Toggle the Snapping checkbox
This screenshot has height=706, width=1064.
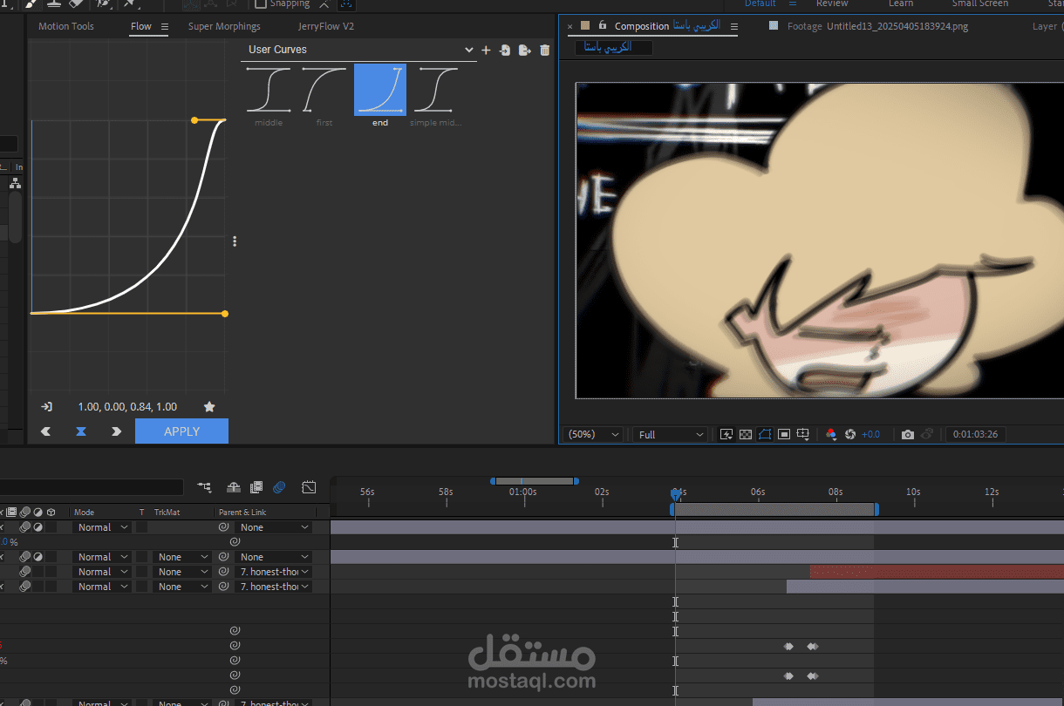point(260,3)
